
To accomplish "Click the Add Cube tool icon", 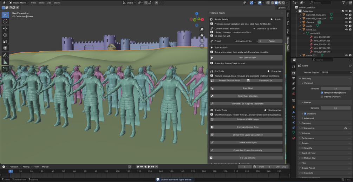I will click(x=5, y=69).
